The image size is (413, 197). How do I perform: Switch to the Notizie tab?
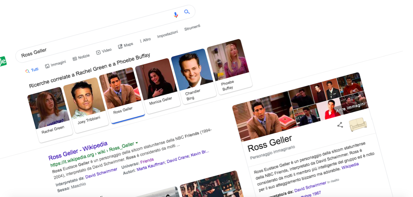tap(81, 57)
